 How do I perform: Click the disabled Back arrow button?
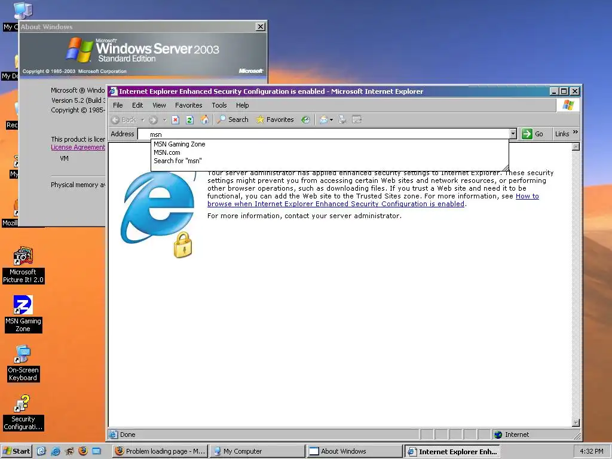[x=124, y=120]
